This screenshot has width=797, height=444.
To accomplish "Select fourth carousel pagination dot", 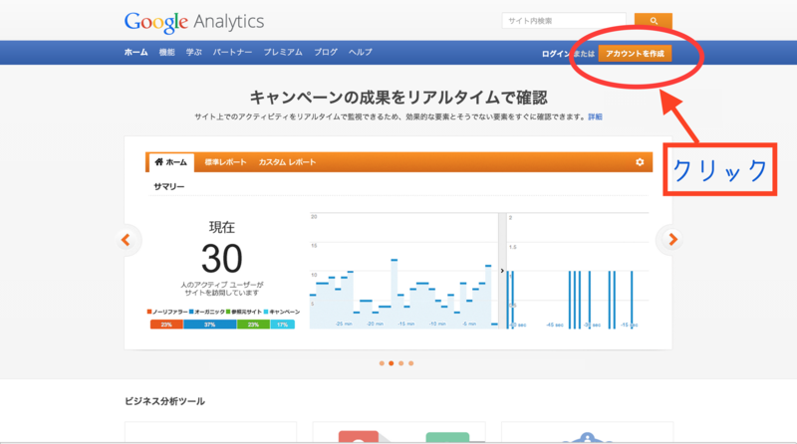I will click(x=410, y=363).
